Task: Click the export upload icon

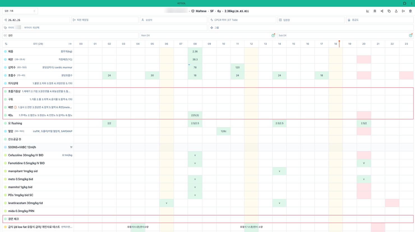Action: click(396, 11)
